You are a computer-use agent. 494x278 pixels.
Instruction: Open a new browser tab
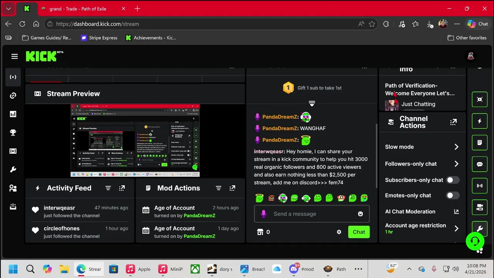(137, 8)
